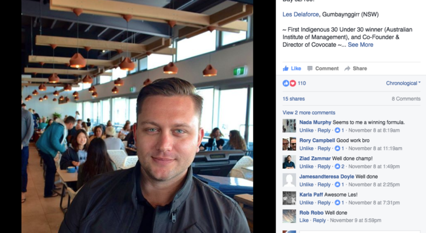Open Les Delaforce's profile link
Viewport: 426px width, 233px height.
click(x=300, y=14)
